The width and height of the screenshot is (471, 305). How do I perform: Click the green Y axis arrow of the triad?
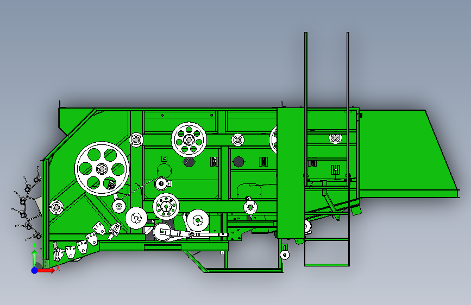coord(35,257)
